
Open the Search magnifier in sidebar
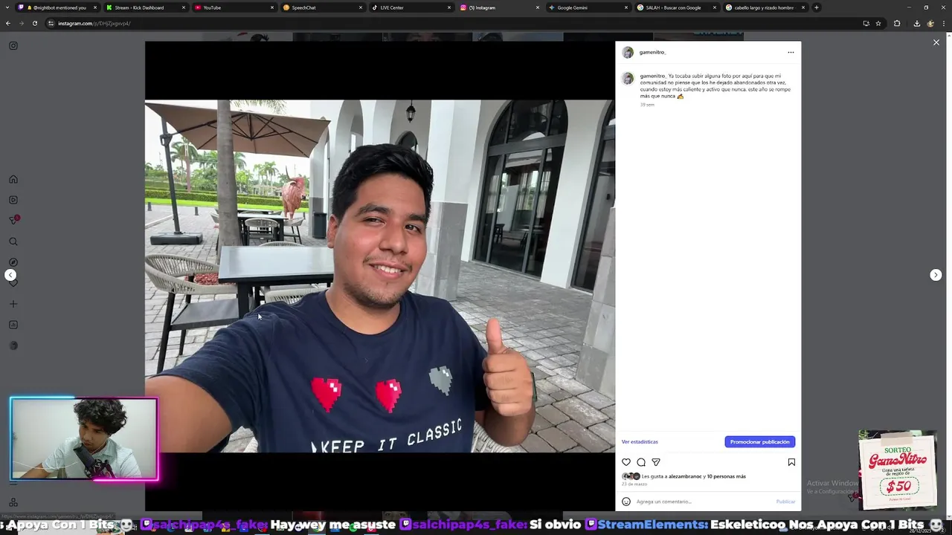[13, 241]
